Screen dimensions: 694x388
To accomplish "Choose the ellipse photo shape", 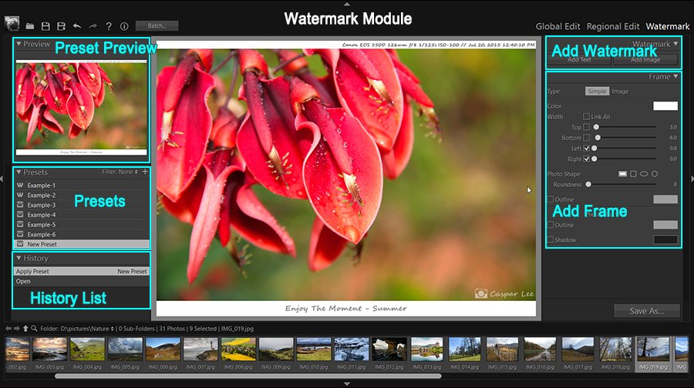I will pyautogui.click(x=644, y=174).
